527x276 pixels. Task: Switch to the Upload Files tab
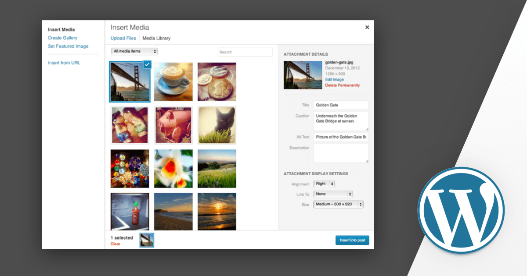(123, 38)
